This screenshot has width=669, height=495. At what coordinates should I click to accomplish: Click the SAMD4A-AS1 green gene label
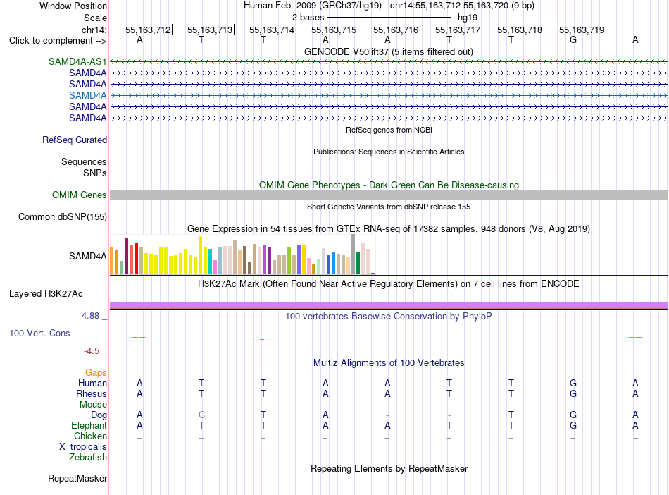point(77,61)
